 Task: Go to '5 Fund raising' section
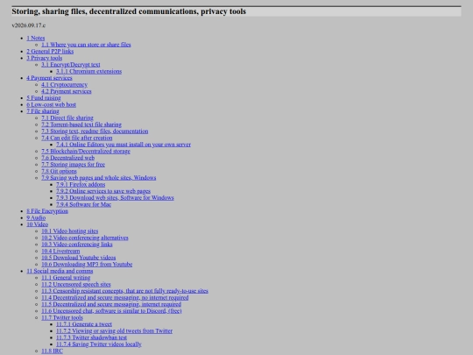[x=44, y=98]
